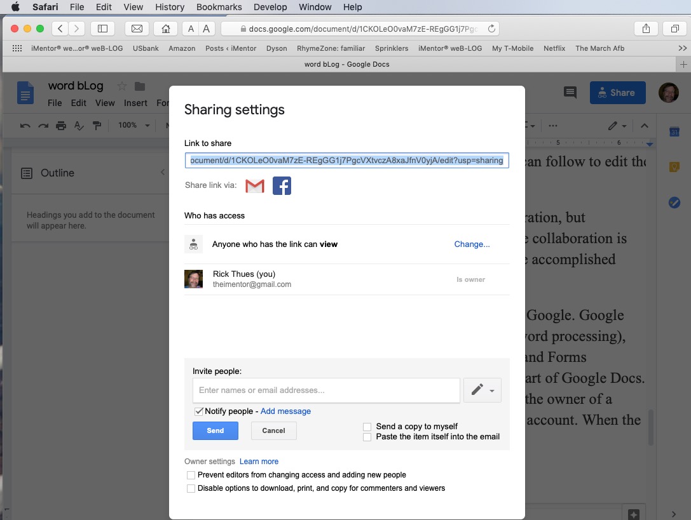Open the Safari Develop menu
691x520 pixels.
click(x=270, y=7)
